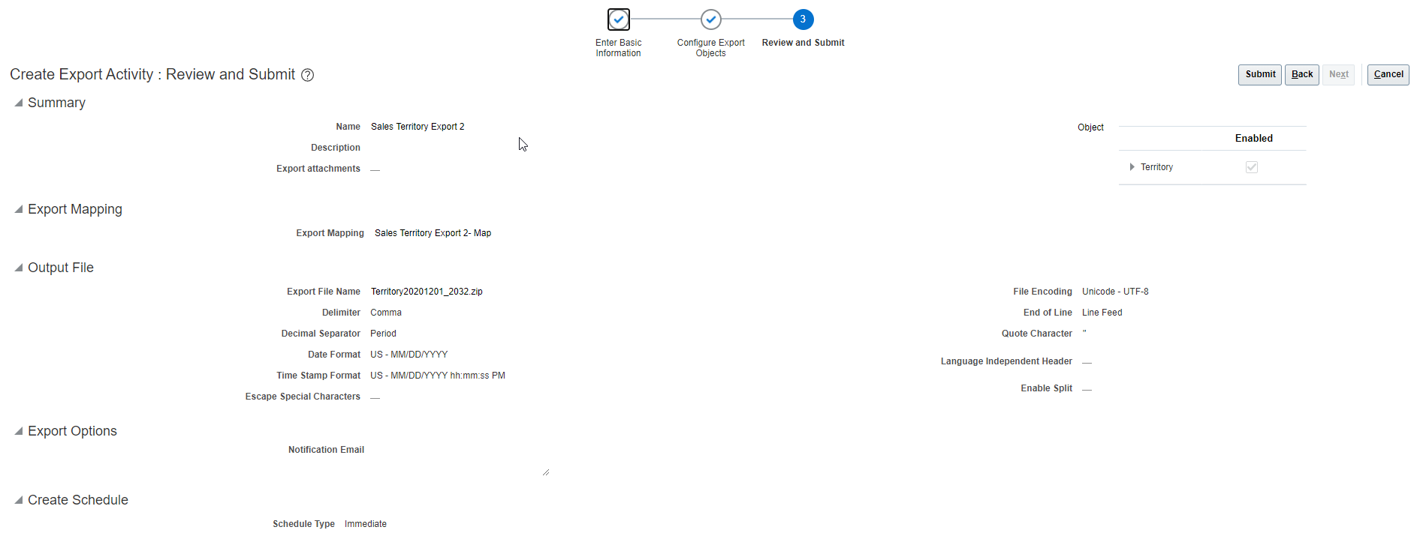Collapse the Summary section
This screenshot has height=542, width=1414.
click(x=19, y=103)
